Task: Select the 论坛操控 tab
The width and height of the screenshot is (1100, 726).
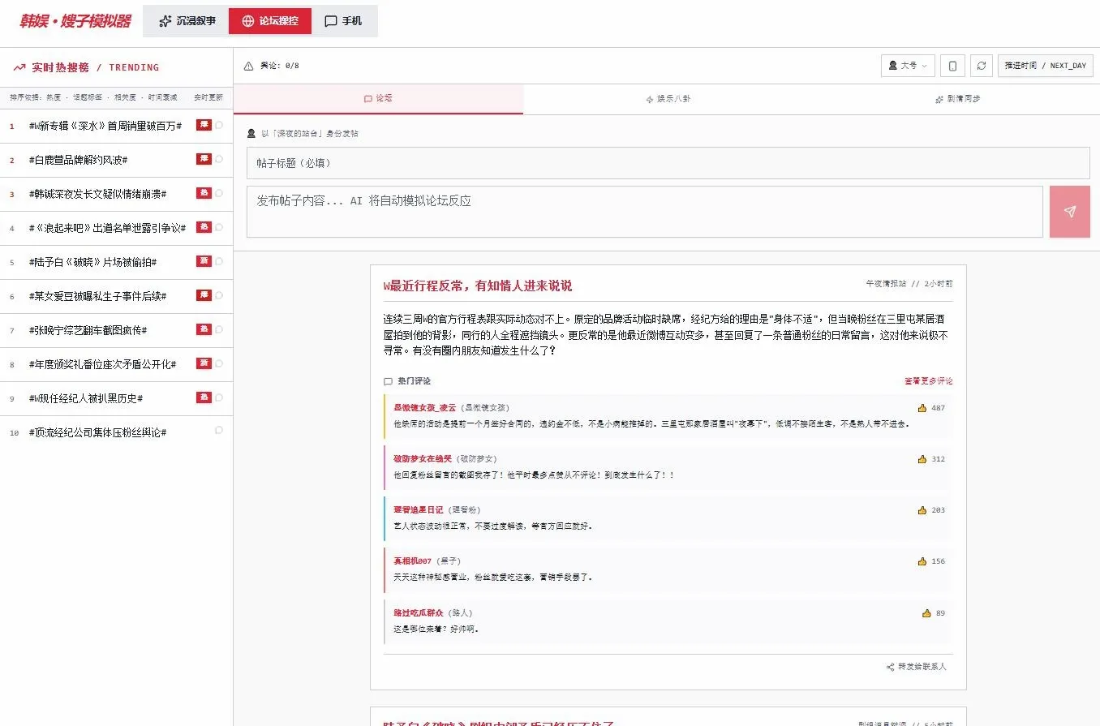Action: point(270,21)
